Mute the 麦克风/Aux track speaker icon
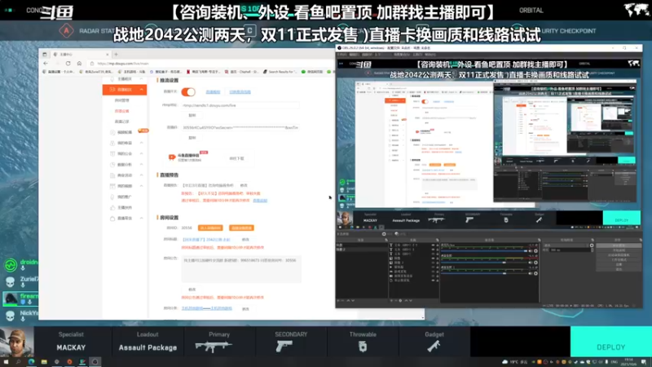The height and width of the screenshot is (367, 652). tap(531, 251)
